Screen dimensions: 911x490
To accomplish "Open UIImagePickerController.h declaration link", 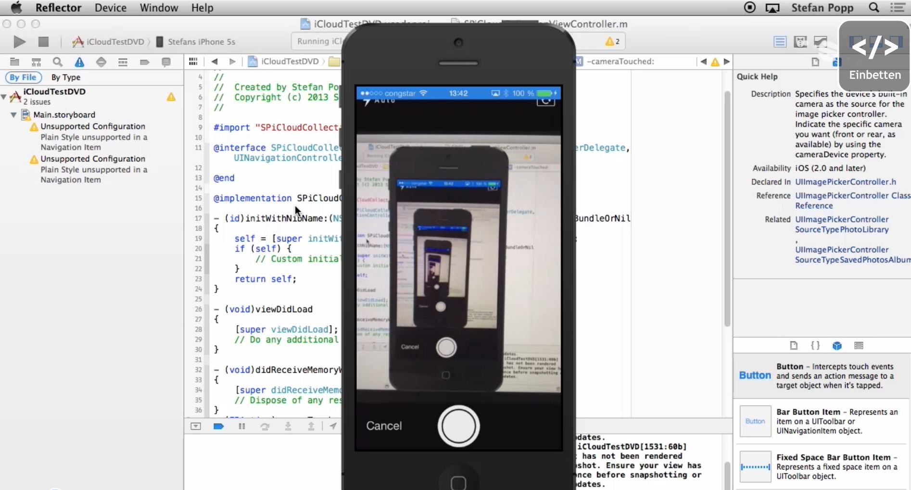I will (845, 182).
